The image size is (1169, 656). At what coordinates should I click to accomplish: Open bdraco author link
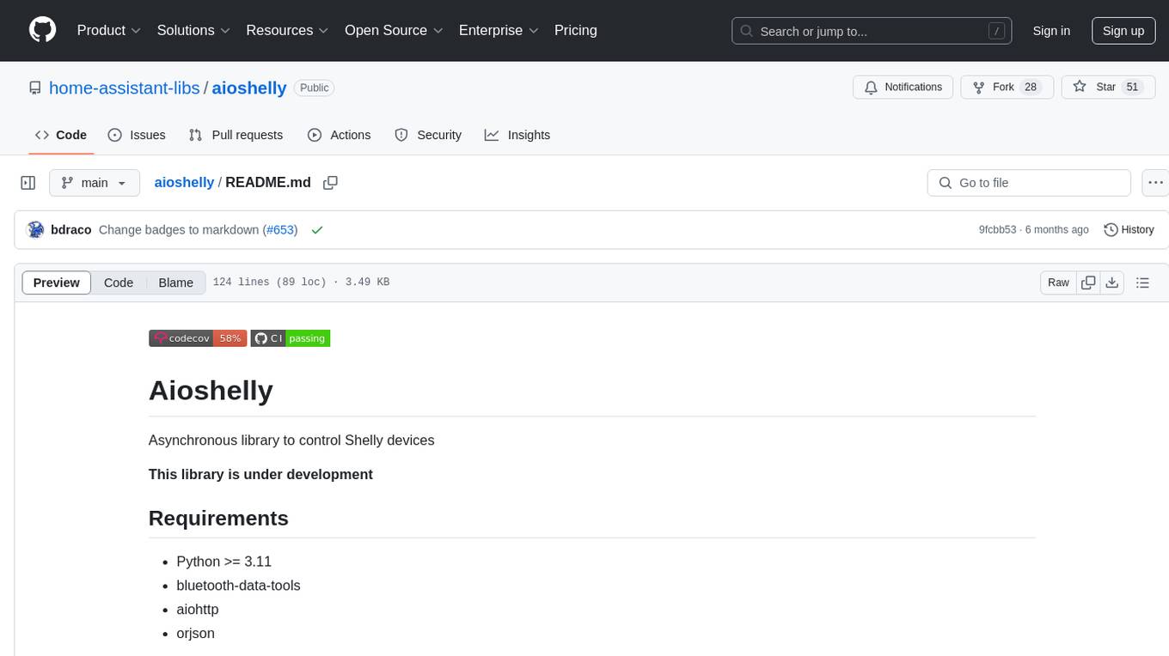(71, 230)
